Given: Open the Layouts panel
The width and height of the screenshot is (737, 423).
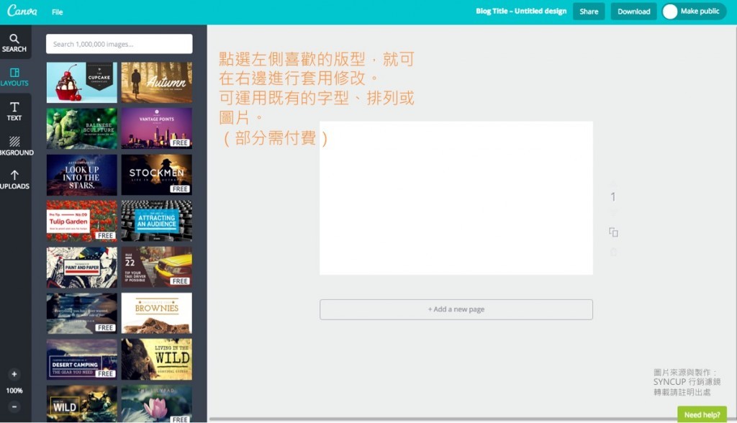Looking at the screenshot, I should click(x=15, y=77).
